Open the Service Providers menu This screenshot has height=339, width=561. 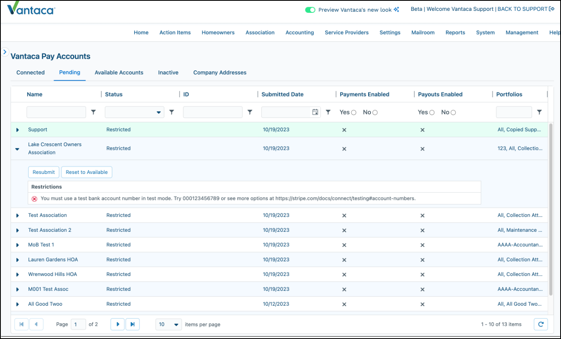pos(347,33)
